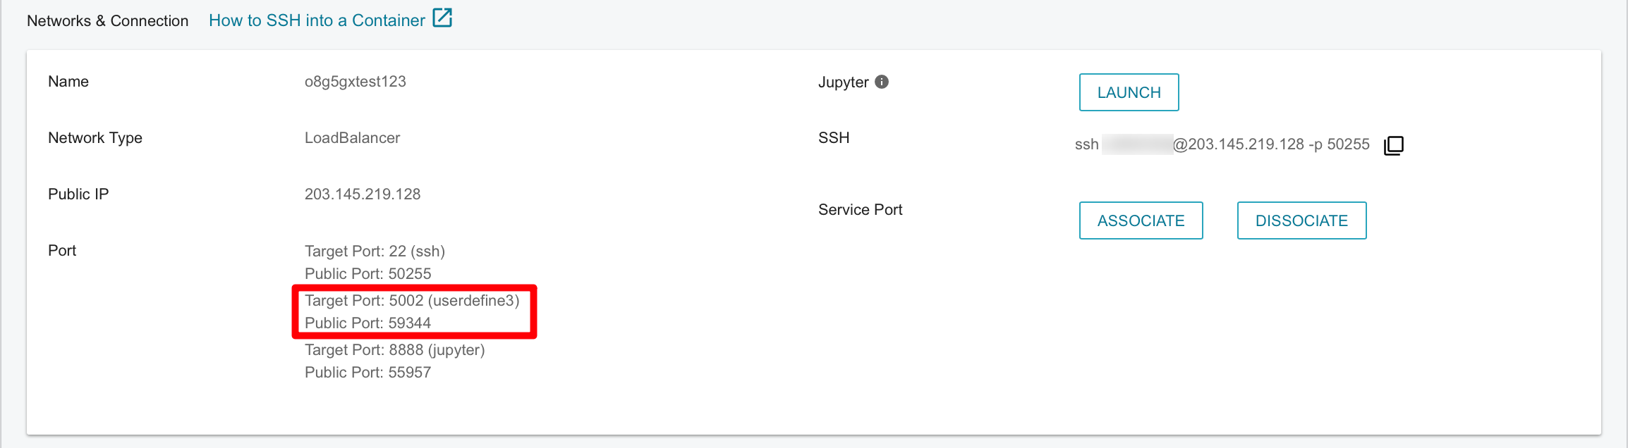Copy the SSH command with copy icon

tap(1393, 145)
